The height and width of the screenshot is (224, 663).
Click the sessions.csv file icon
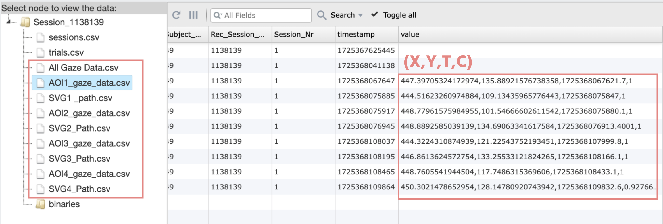[41, 37]
